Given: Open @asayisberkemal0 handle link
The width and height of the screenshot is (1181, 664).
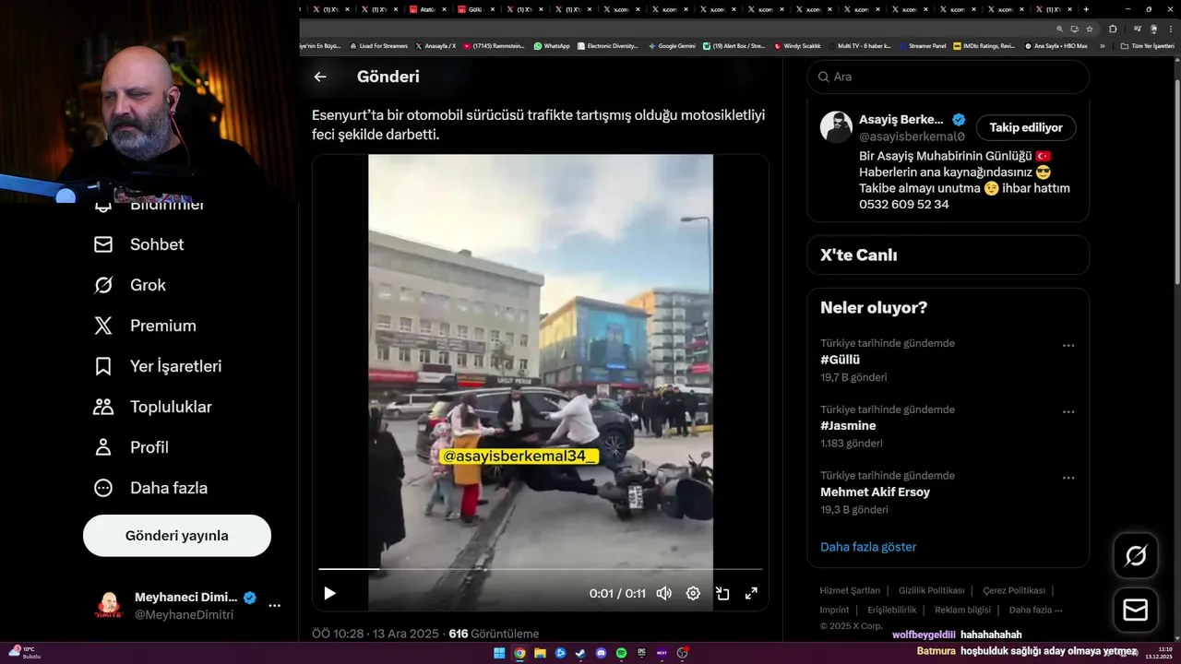Looking at the screenshot, I should [x=912, y=136].
